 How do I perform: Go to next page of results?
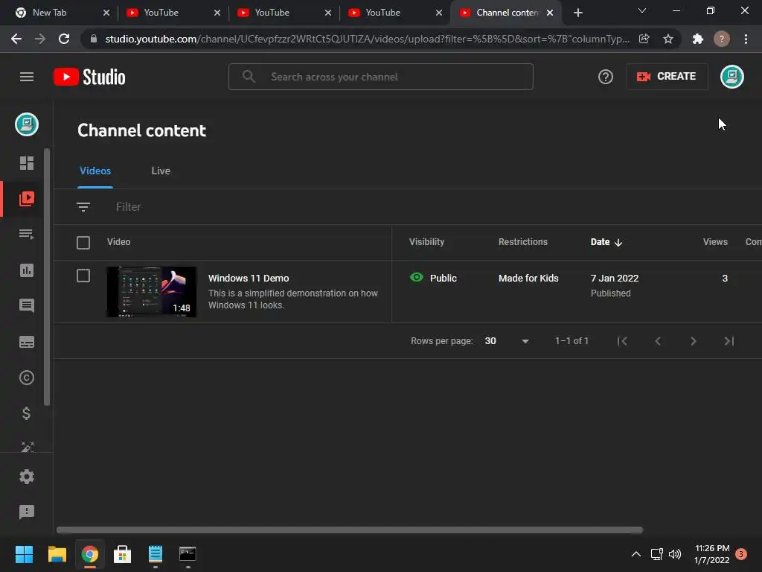pos(694,341)
